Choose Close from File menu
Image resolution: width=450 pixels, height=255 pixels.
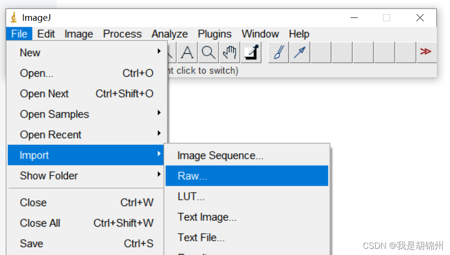(x=86, y=203)
